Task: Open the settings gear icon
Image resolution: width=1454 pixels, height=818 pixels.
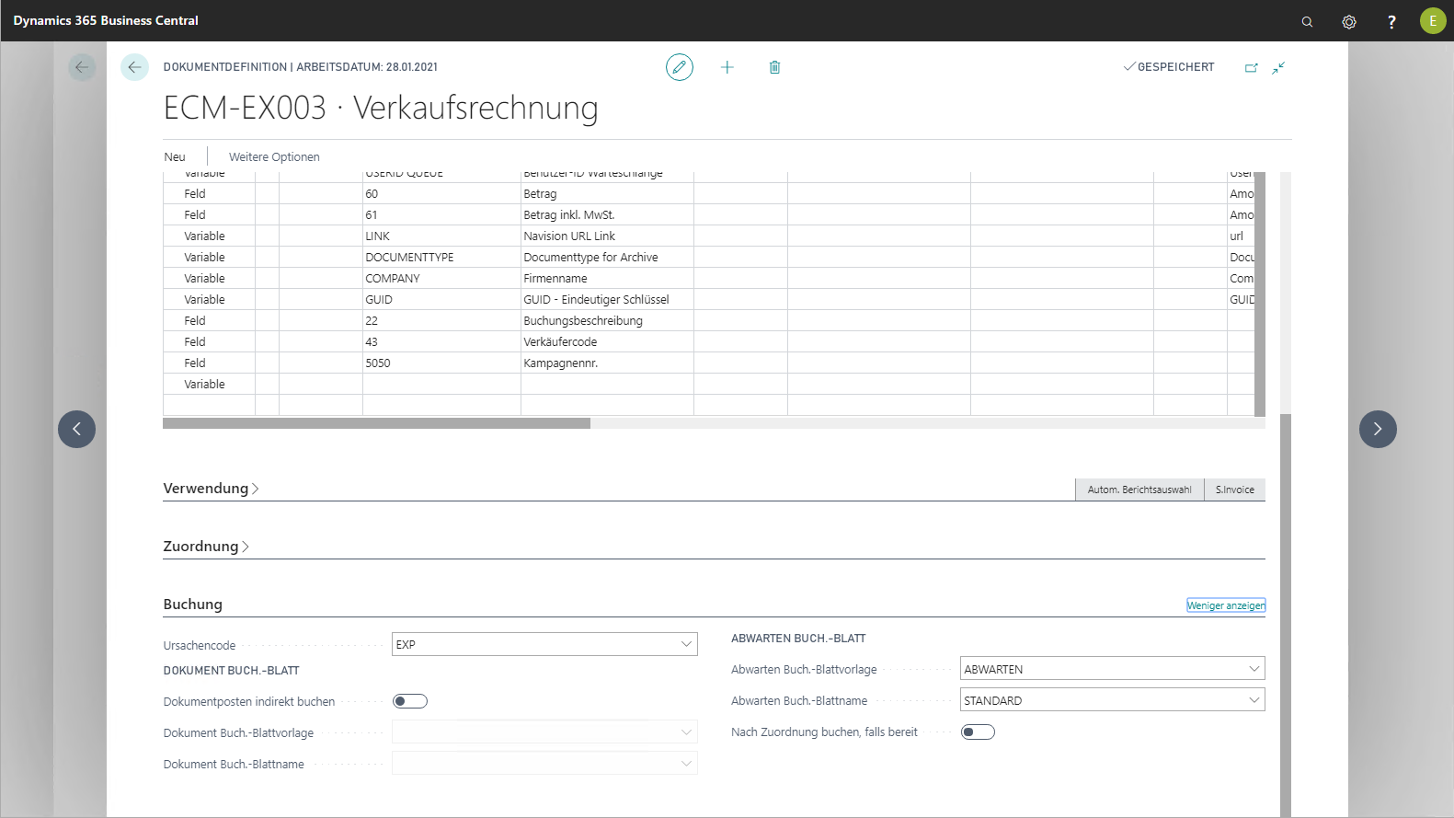Action: pyautogui.click(x=1349, y=21)
